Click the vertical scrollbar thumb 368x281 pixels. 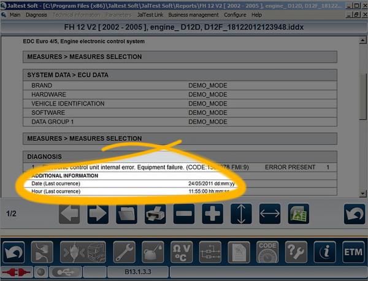(x=362, y=97)
